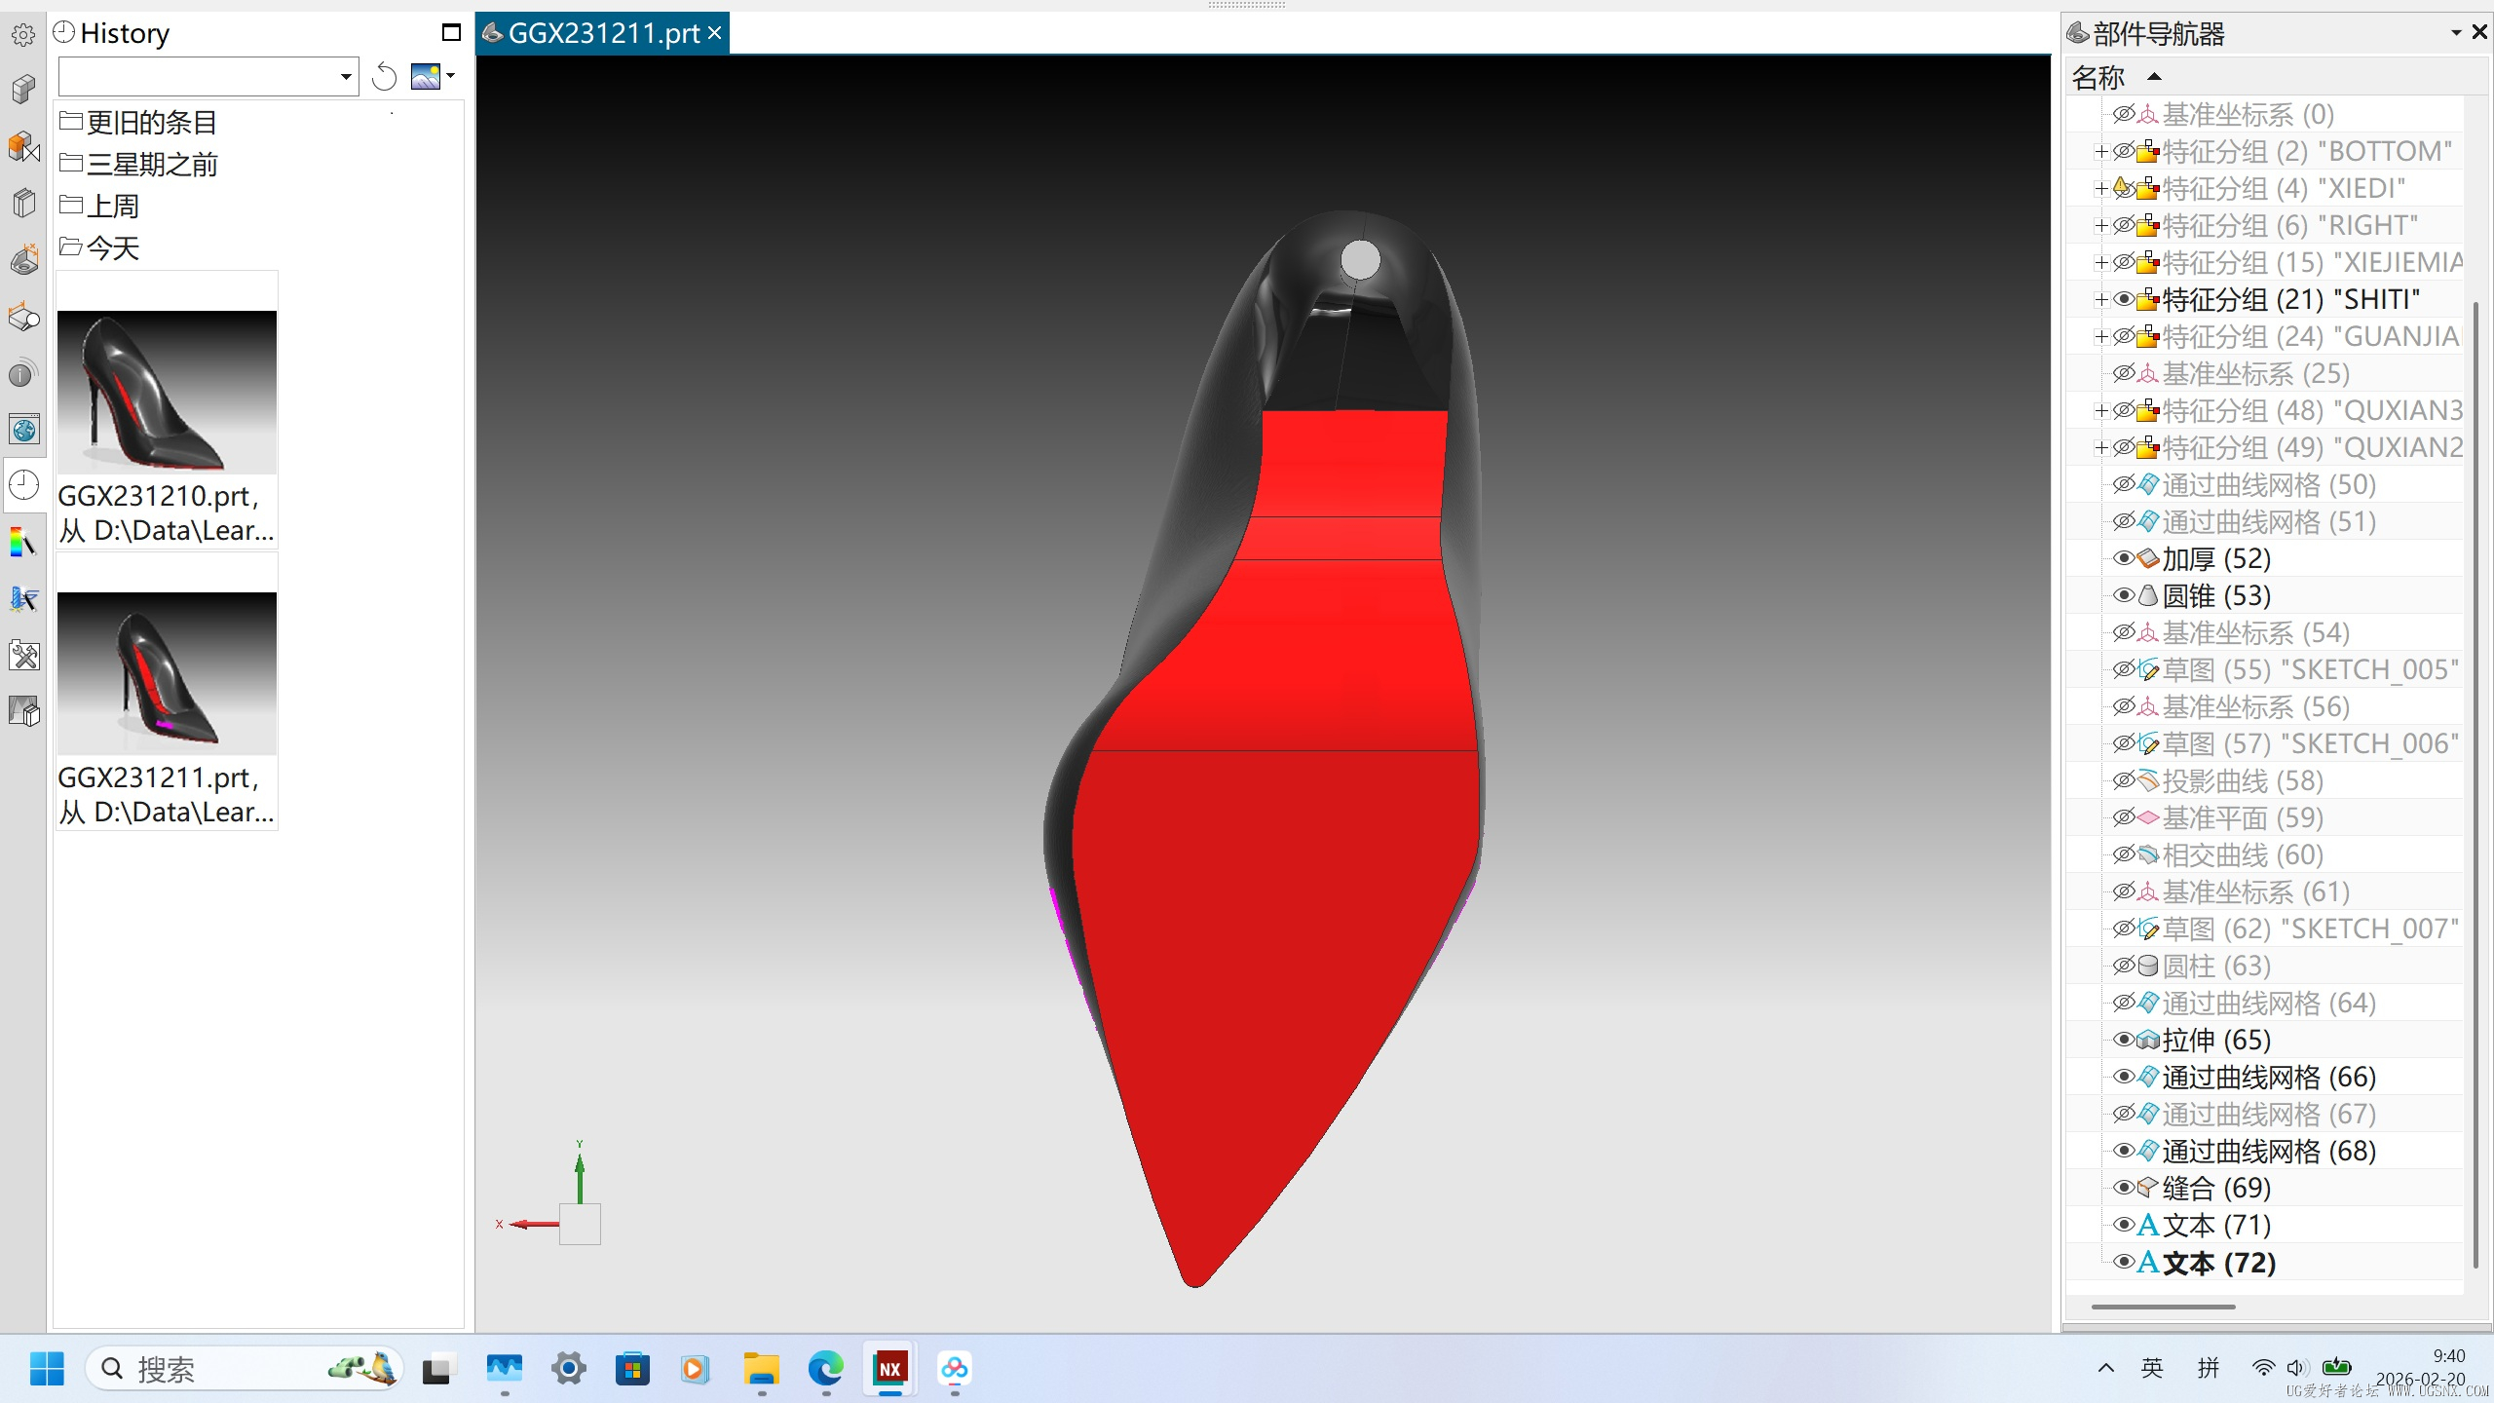This screenshot has width=2494, height=1403.
Task: Open the web browser sidebar tab
Action: click(23, 429)
